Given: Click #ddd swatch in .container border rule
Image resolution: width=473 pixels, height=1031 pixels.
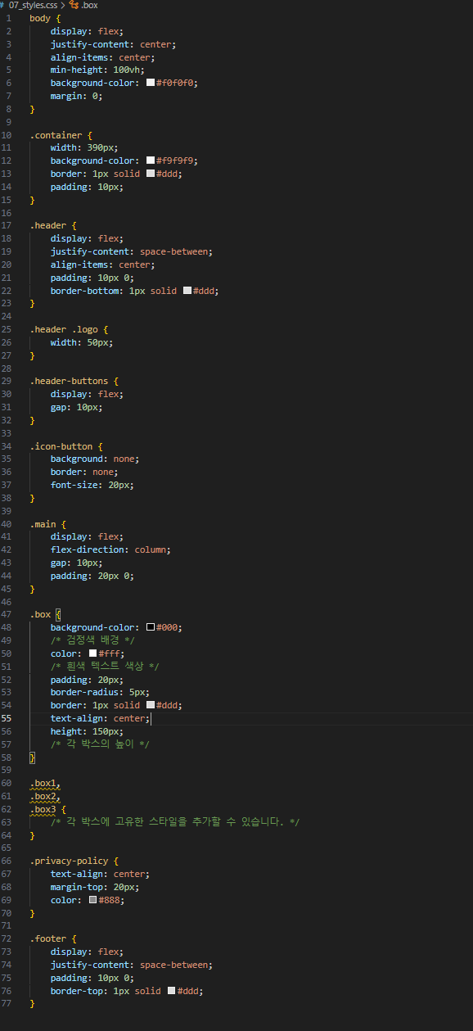Looking at the screenshot, I should tap(151, 174).
